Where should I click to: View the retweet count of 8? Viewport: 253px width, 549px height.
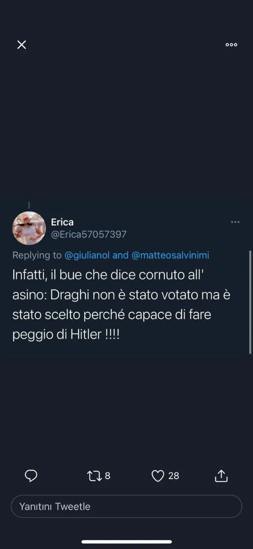coord(107,476)
